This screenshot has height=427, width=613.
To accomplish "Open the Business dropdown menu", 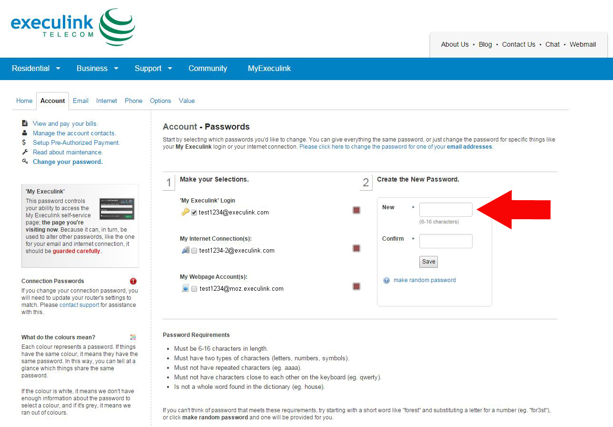I will point(98,68).
